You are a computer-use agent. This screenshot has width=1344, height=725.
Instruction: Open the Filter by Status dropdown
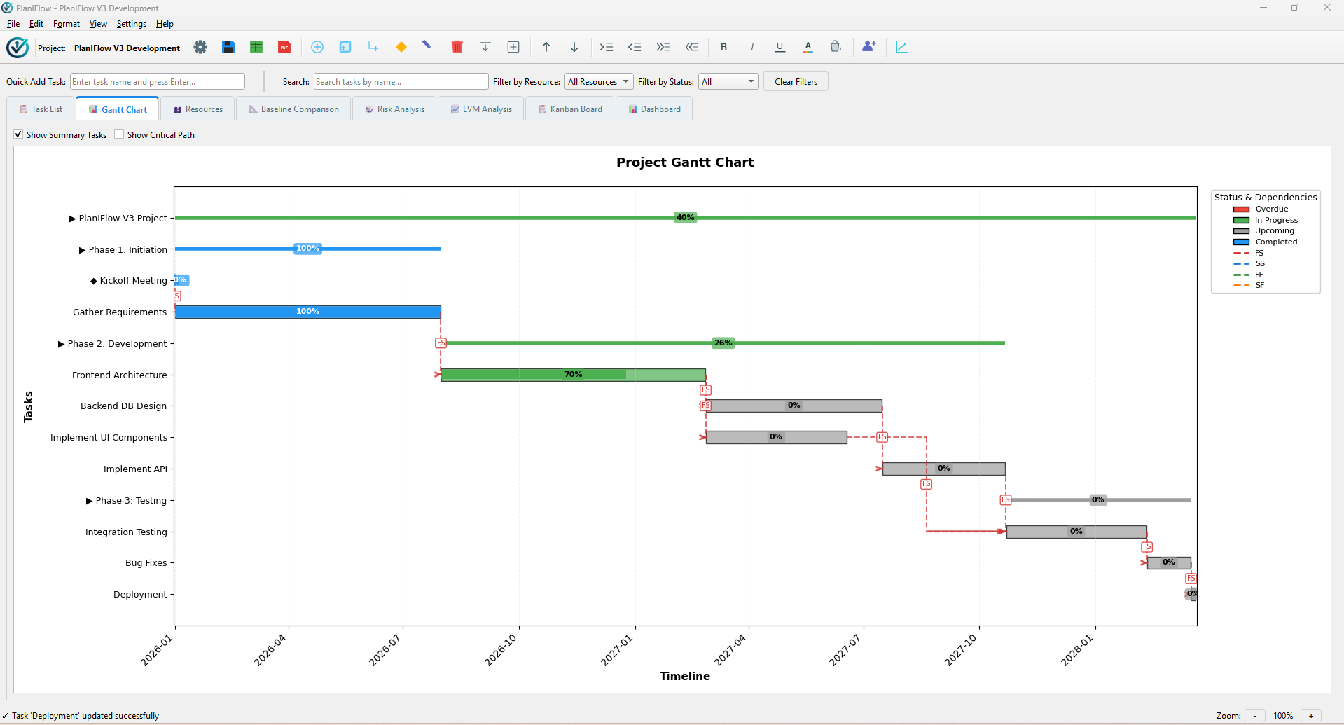point(728,82)
